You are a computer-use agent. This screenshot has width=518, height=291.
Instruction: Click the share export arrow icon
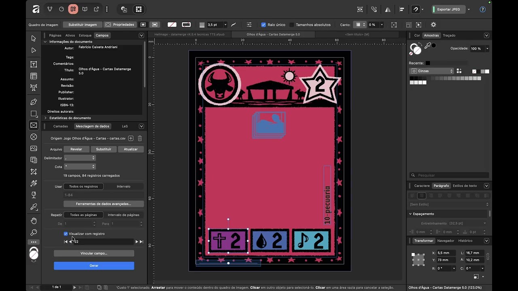96,9
